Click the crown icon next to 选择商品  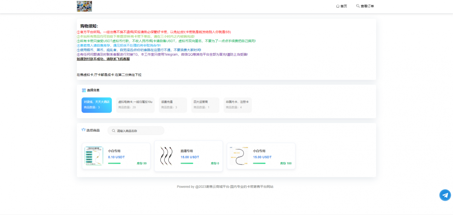(x=84, y=130)
